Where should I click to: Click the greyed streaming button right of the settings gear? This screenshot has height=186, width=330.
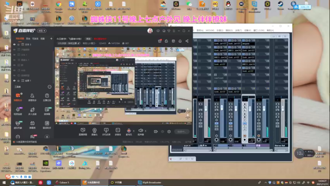point(181,131)
